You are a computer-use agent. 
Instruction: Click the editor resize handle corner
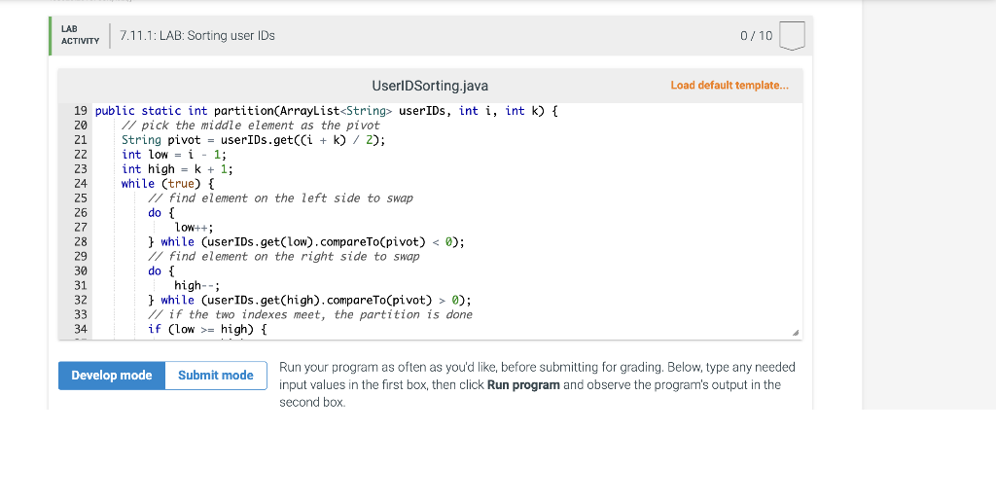796,333
